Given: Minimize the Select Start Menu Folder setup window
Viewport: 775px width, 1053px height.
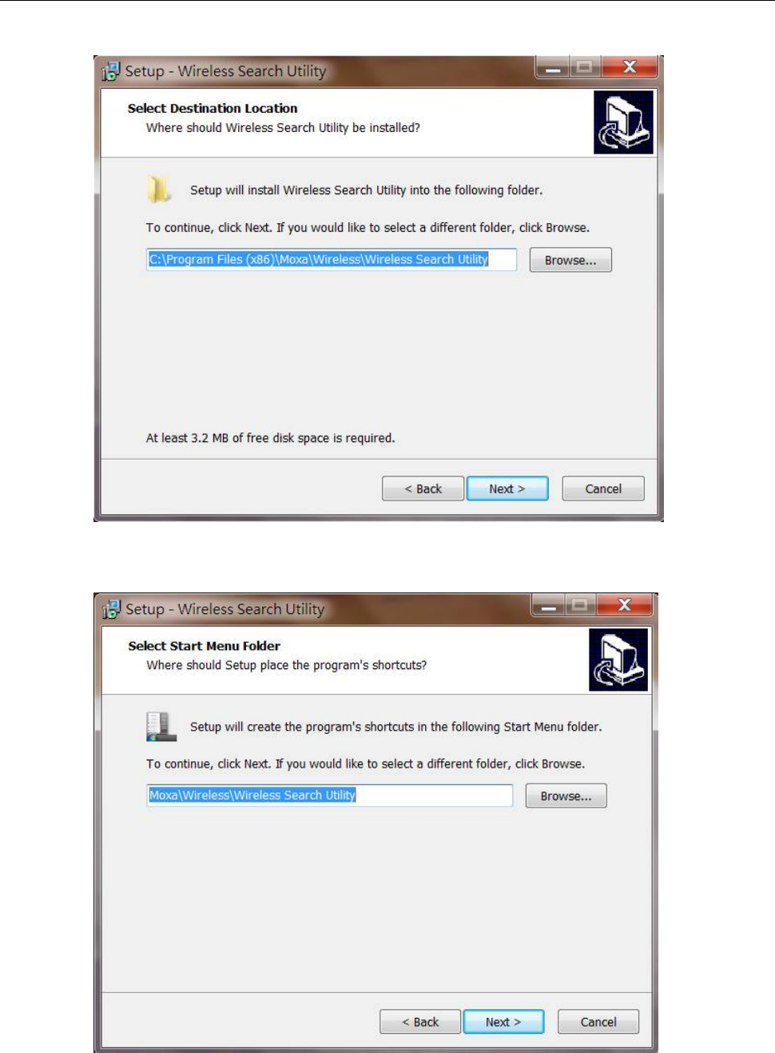Looking at the screenshot, I should point(548,605).
